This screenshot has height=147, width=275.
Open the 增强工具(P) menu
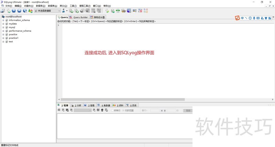click(x=85, y=6)
